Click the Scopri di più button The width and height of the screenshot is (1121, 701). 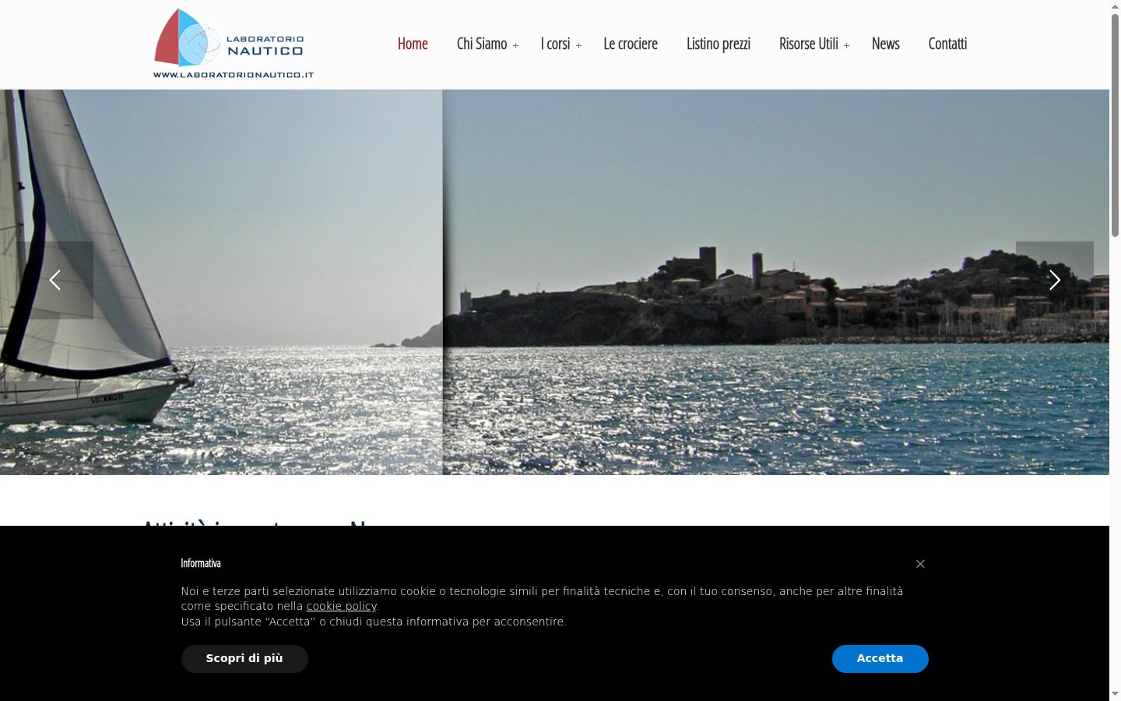point(244,659)
